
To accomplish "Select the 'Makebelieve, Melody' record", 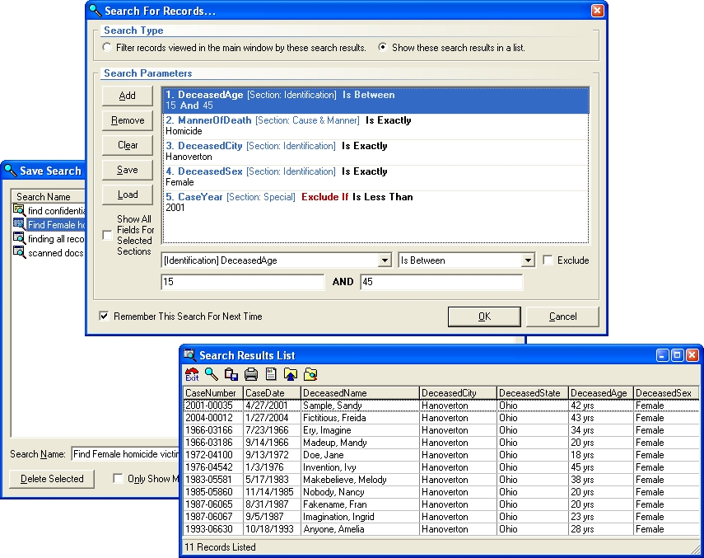I will tap(441, 480).
